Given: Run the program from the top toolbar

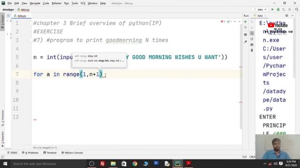Looking at the screenshot, I should click(272, 9).
